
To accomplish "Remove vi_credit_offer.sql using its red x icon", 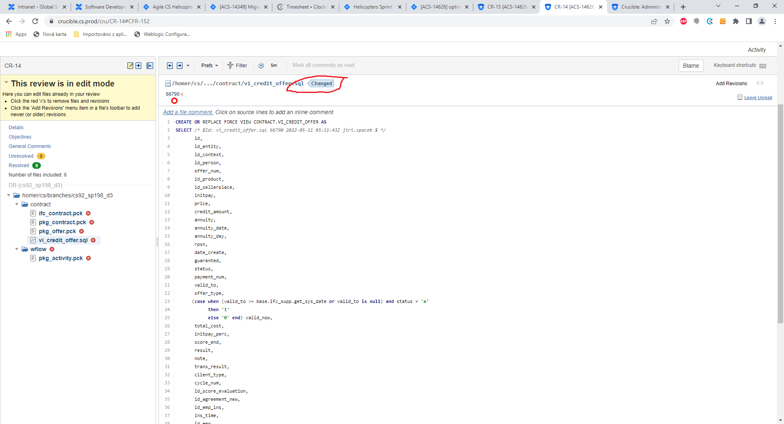I will click(94, 240).
